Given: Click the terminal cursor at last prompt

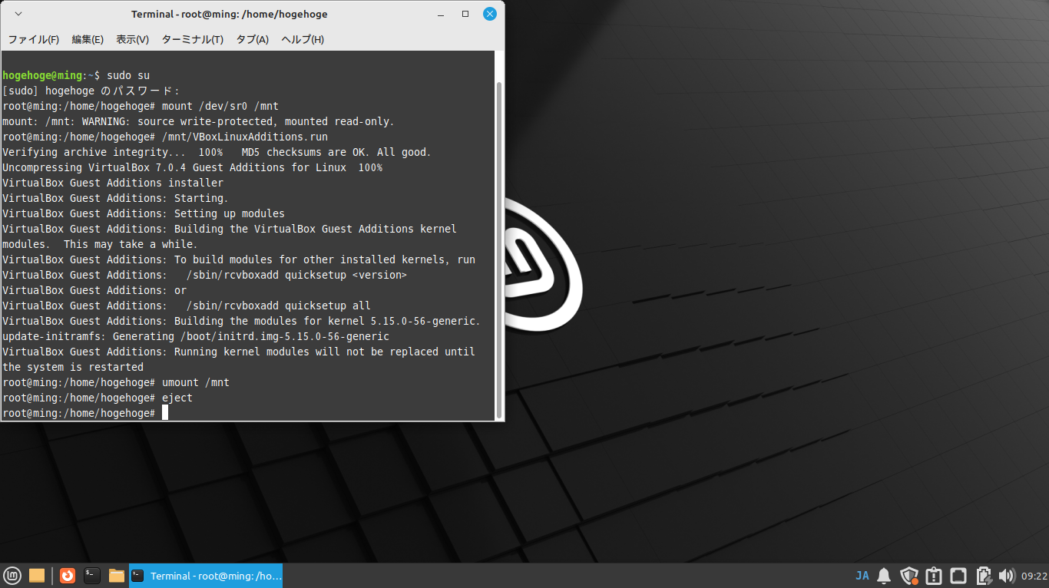Looking at the screenshot, I should coord(165,413).
